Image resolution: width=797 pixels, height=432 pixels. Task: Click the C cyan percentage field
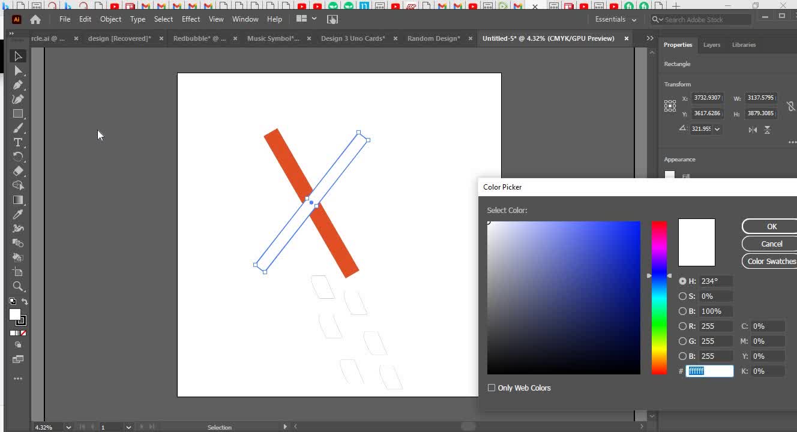point(768,326)
